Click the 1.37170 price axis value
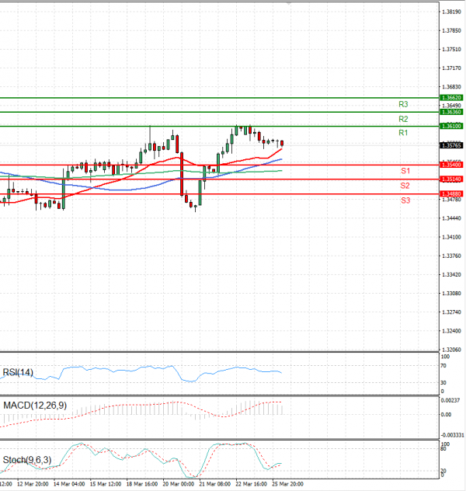This screenshot has width=466, height=491. pyautogui.click(x=451, y=68)
